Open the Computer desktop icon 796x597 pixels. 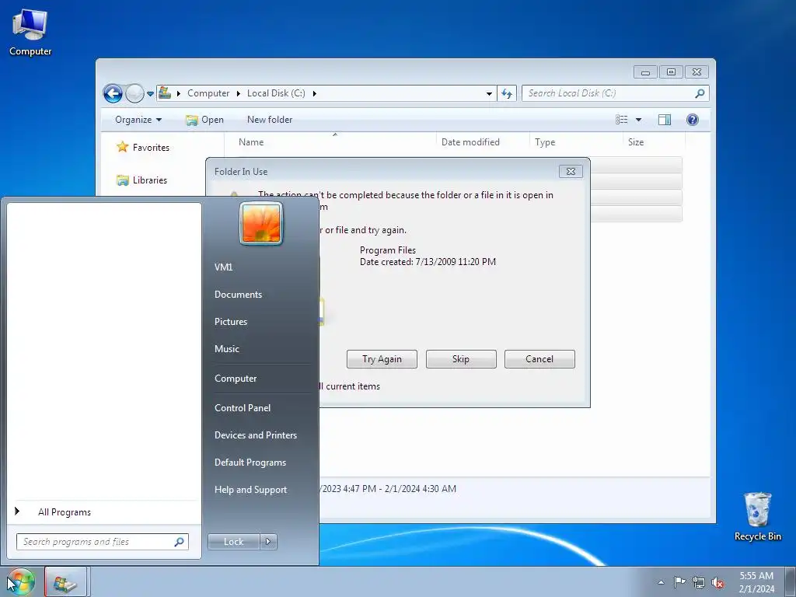(x=30, y=33)
